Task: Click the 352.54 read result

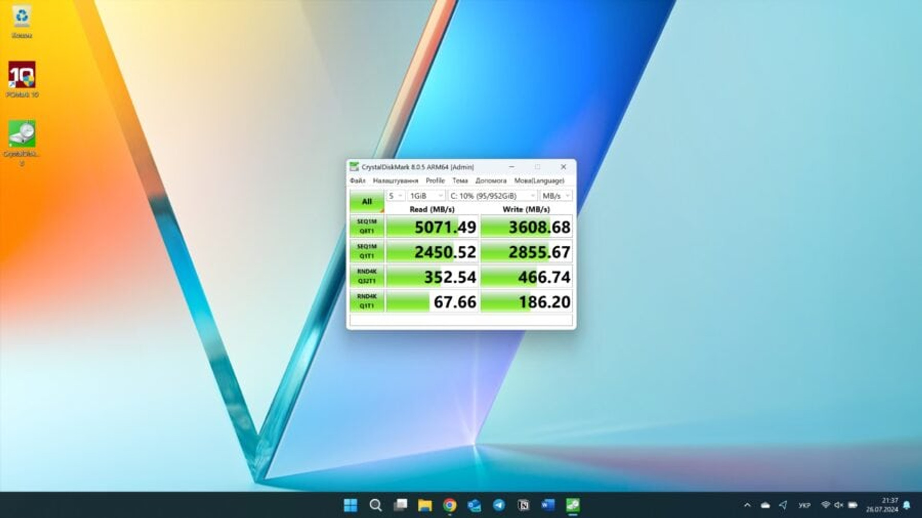Action: click(x=432, y=277)
